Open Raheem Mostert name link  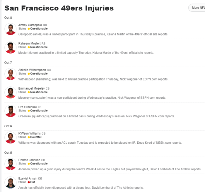point(29,43)
